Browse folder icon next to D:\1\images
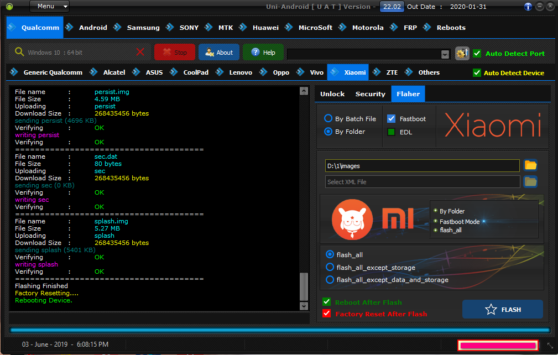Image resolution: width=558 pixels, height=355 pixels. click(x=530, y=165)
